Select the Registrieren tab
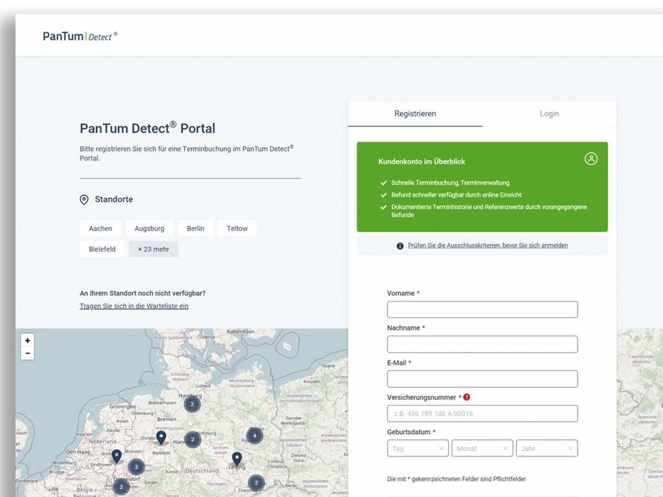The width and height of the screenshot is (663, 497). (415, 114)
